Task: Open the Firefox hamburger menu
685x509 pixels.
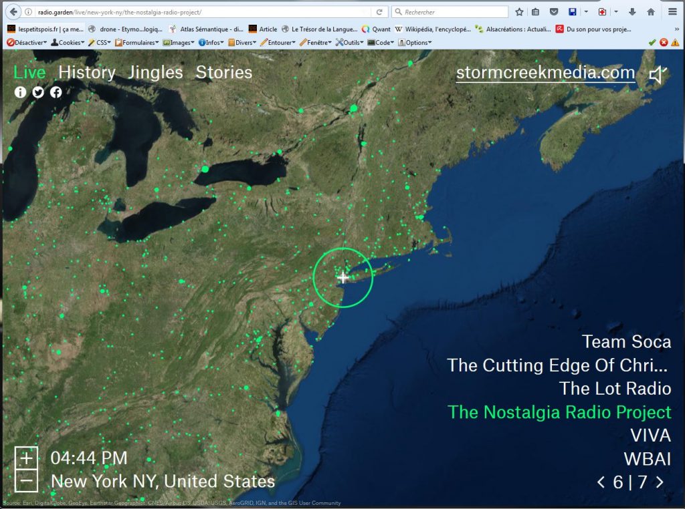Action: 672,12
